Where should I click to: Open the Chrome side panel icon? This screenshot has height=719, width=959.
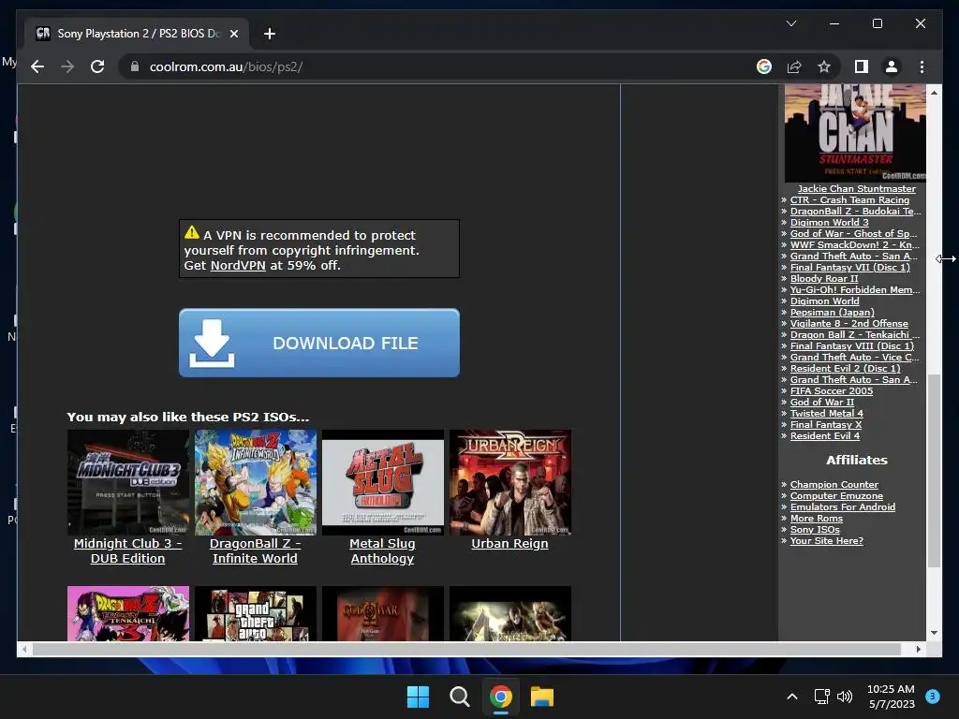(862, 66)
